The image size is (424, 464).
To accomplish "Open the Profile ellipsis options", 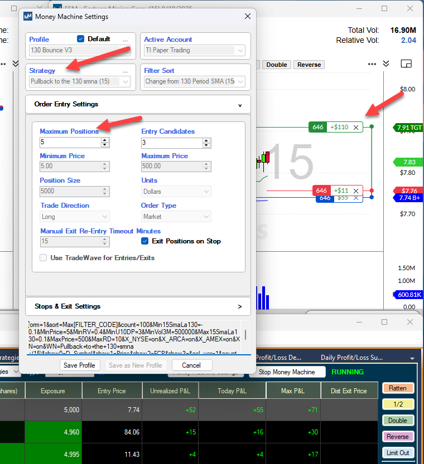I will coord(126,40).
